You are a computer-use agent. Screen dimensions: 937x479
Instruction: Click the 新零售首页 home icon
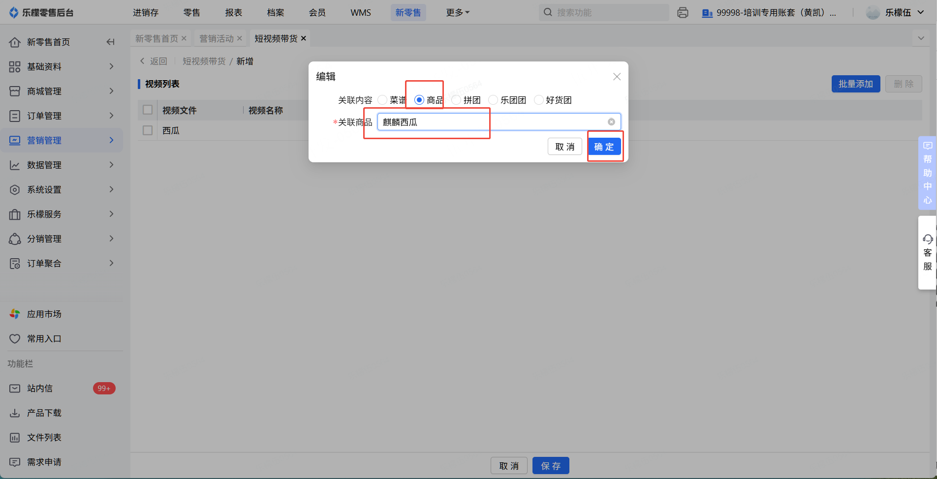tap(15, 42)
